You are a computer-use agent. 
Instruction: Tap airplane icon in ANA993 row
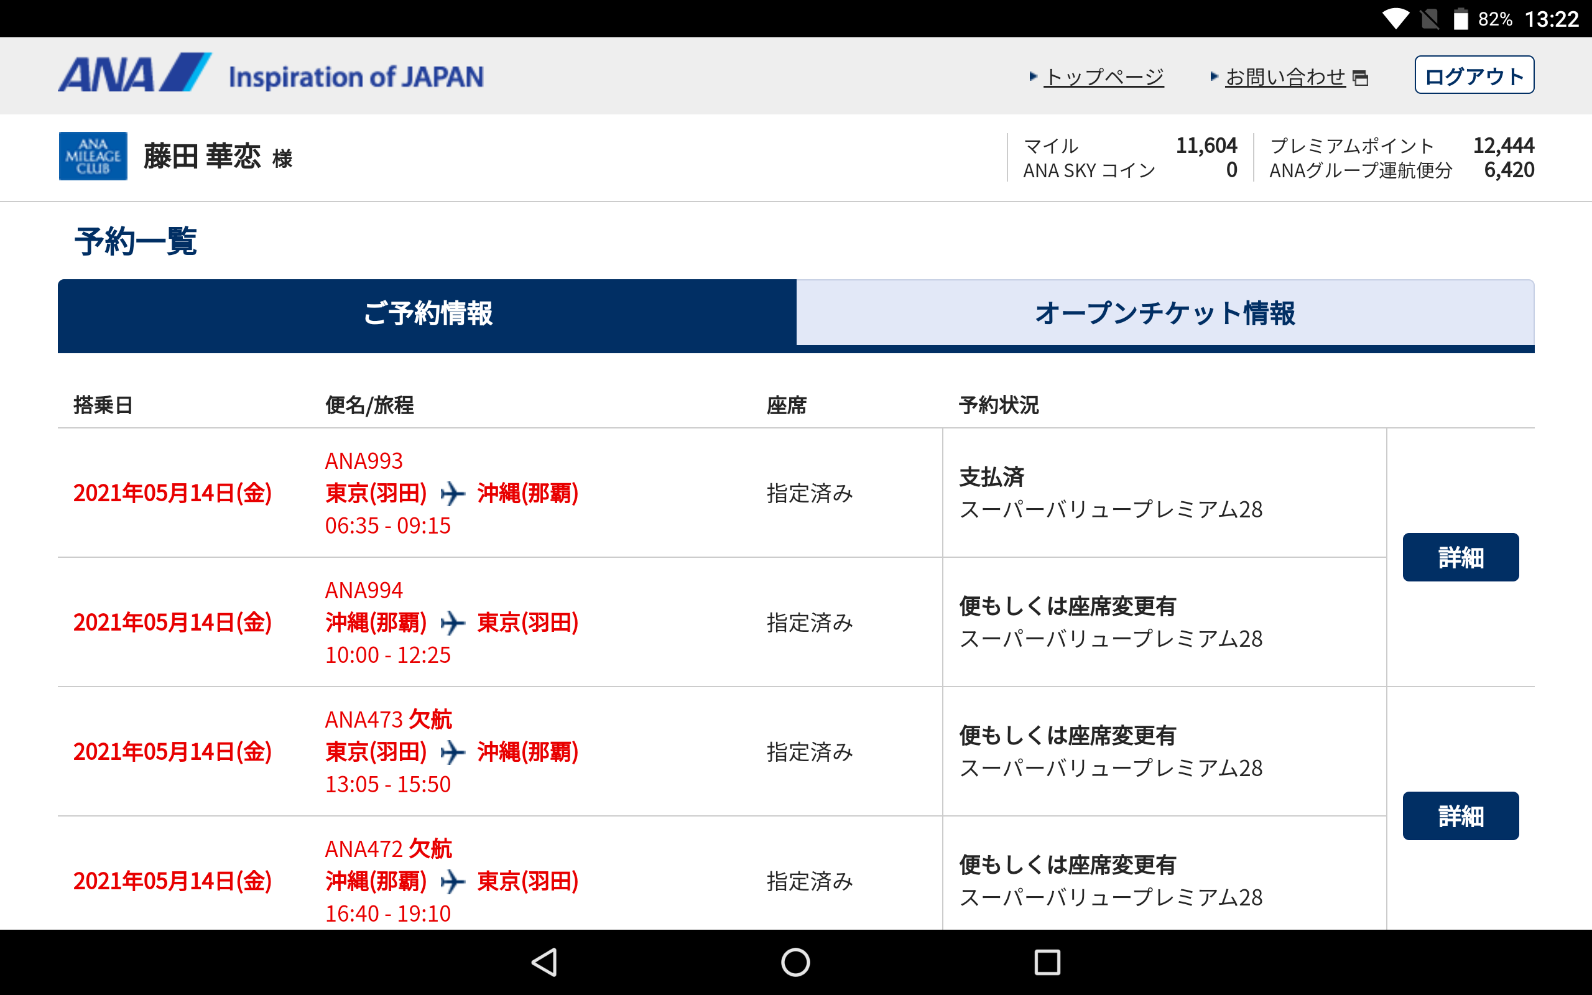[x=452, y=494]
